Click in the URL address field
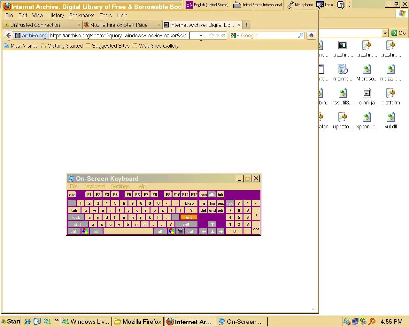 (x=128, y=35)
